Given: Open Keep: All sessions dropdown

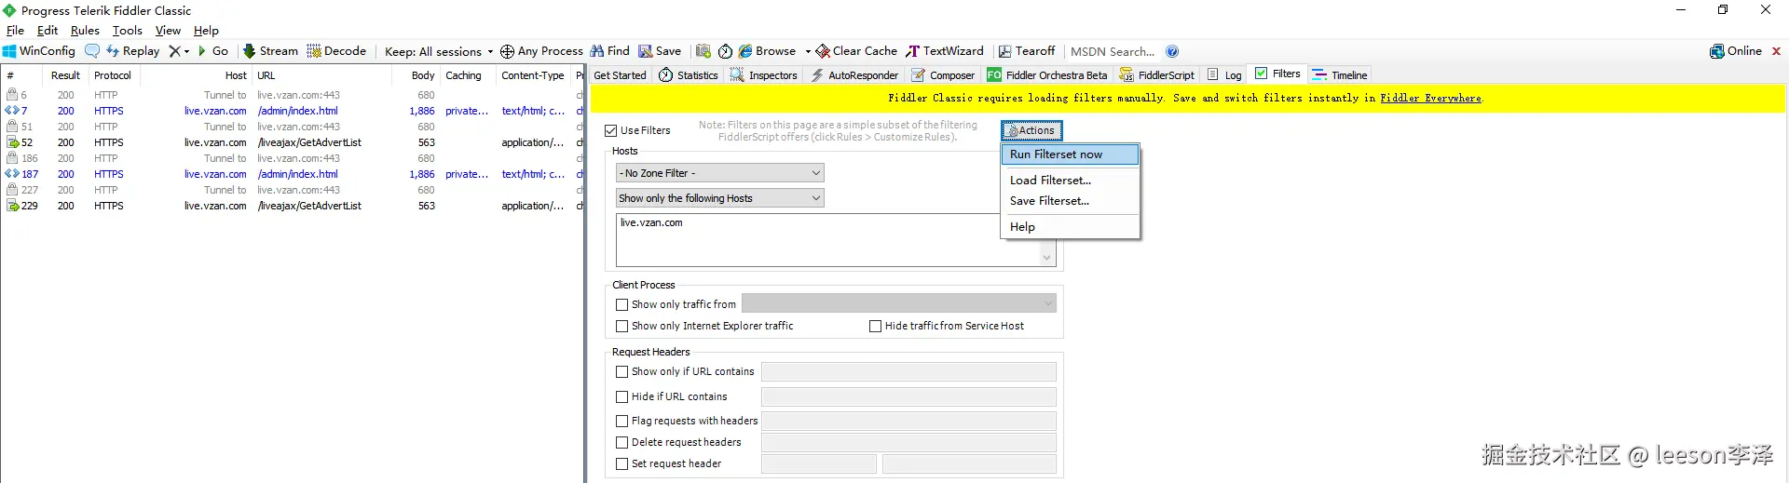Looking at the screenshot, I should click(438, 51).
